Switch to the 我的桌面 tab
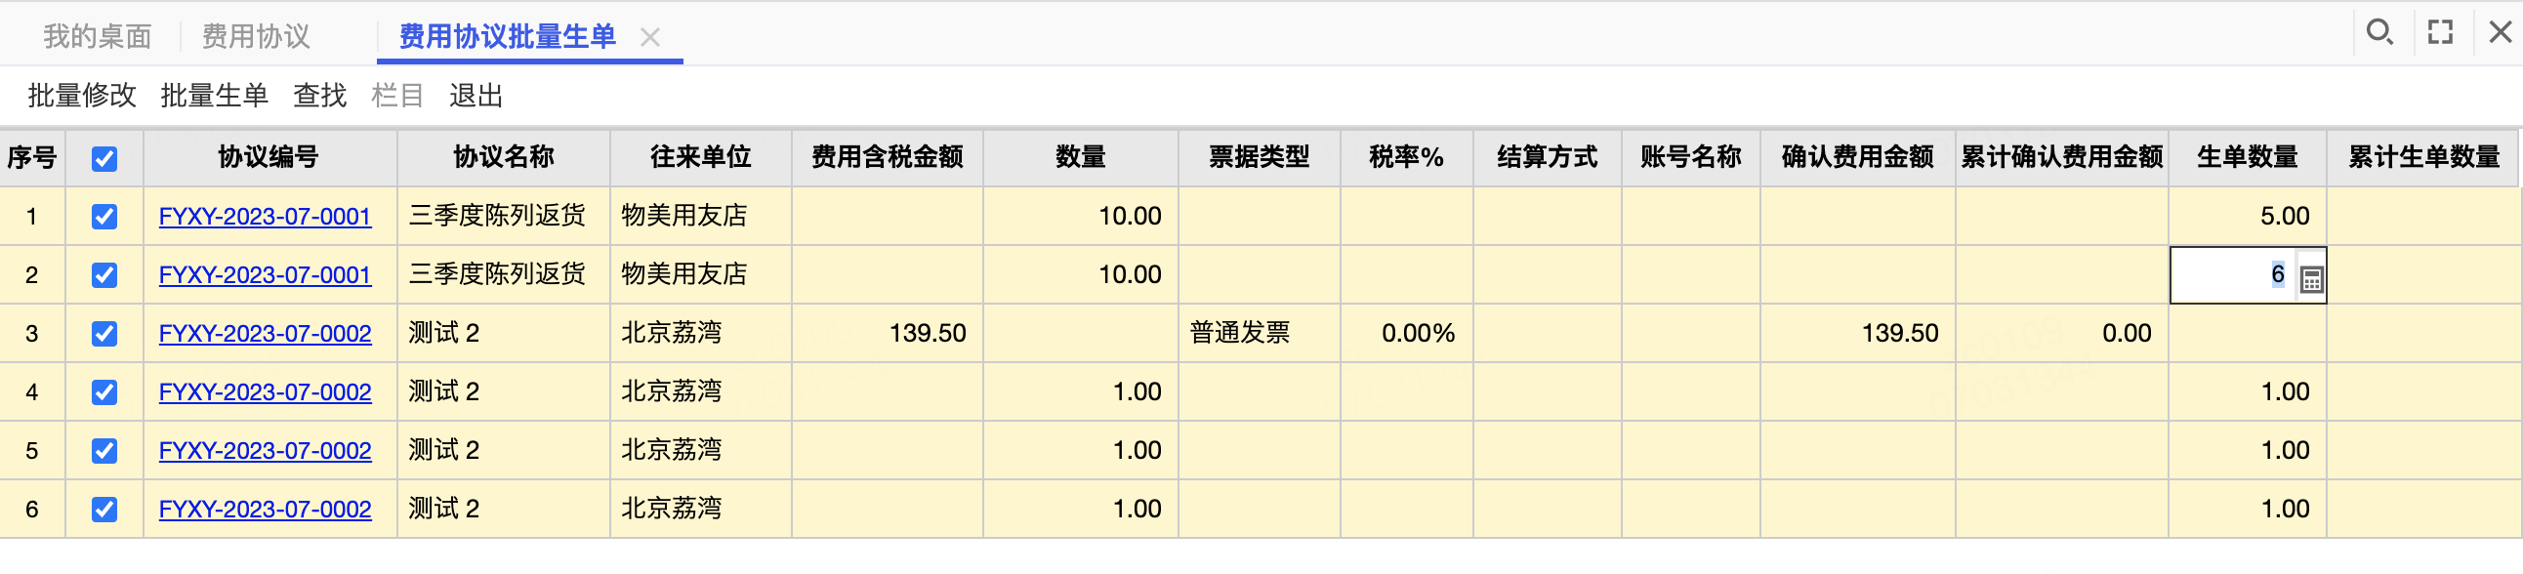2523x574 pixels. point(97,36)
